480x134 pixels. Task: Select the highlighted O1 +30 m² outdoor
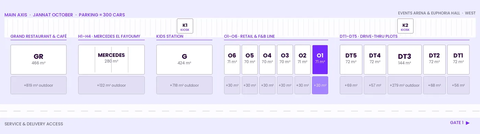(x=320, y=85)
